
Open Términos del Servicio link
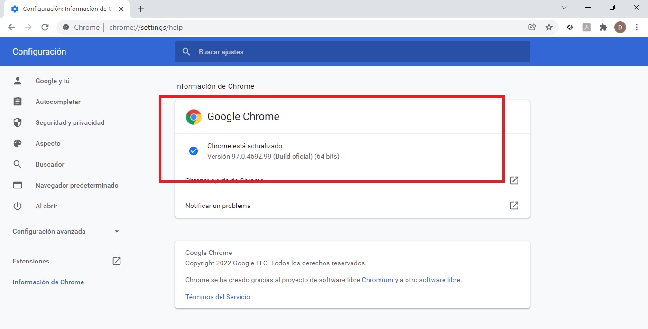point(218,297)
